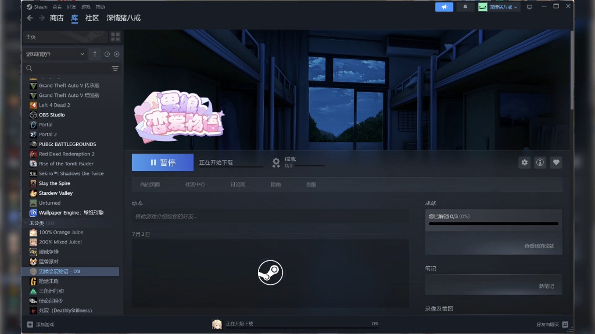Screen dimensions: 595x334
Task: Select the downloading game row 0%
Action: point(70,271)
